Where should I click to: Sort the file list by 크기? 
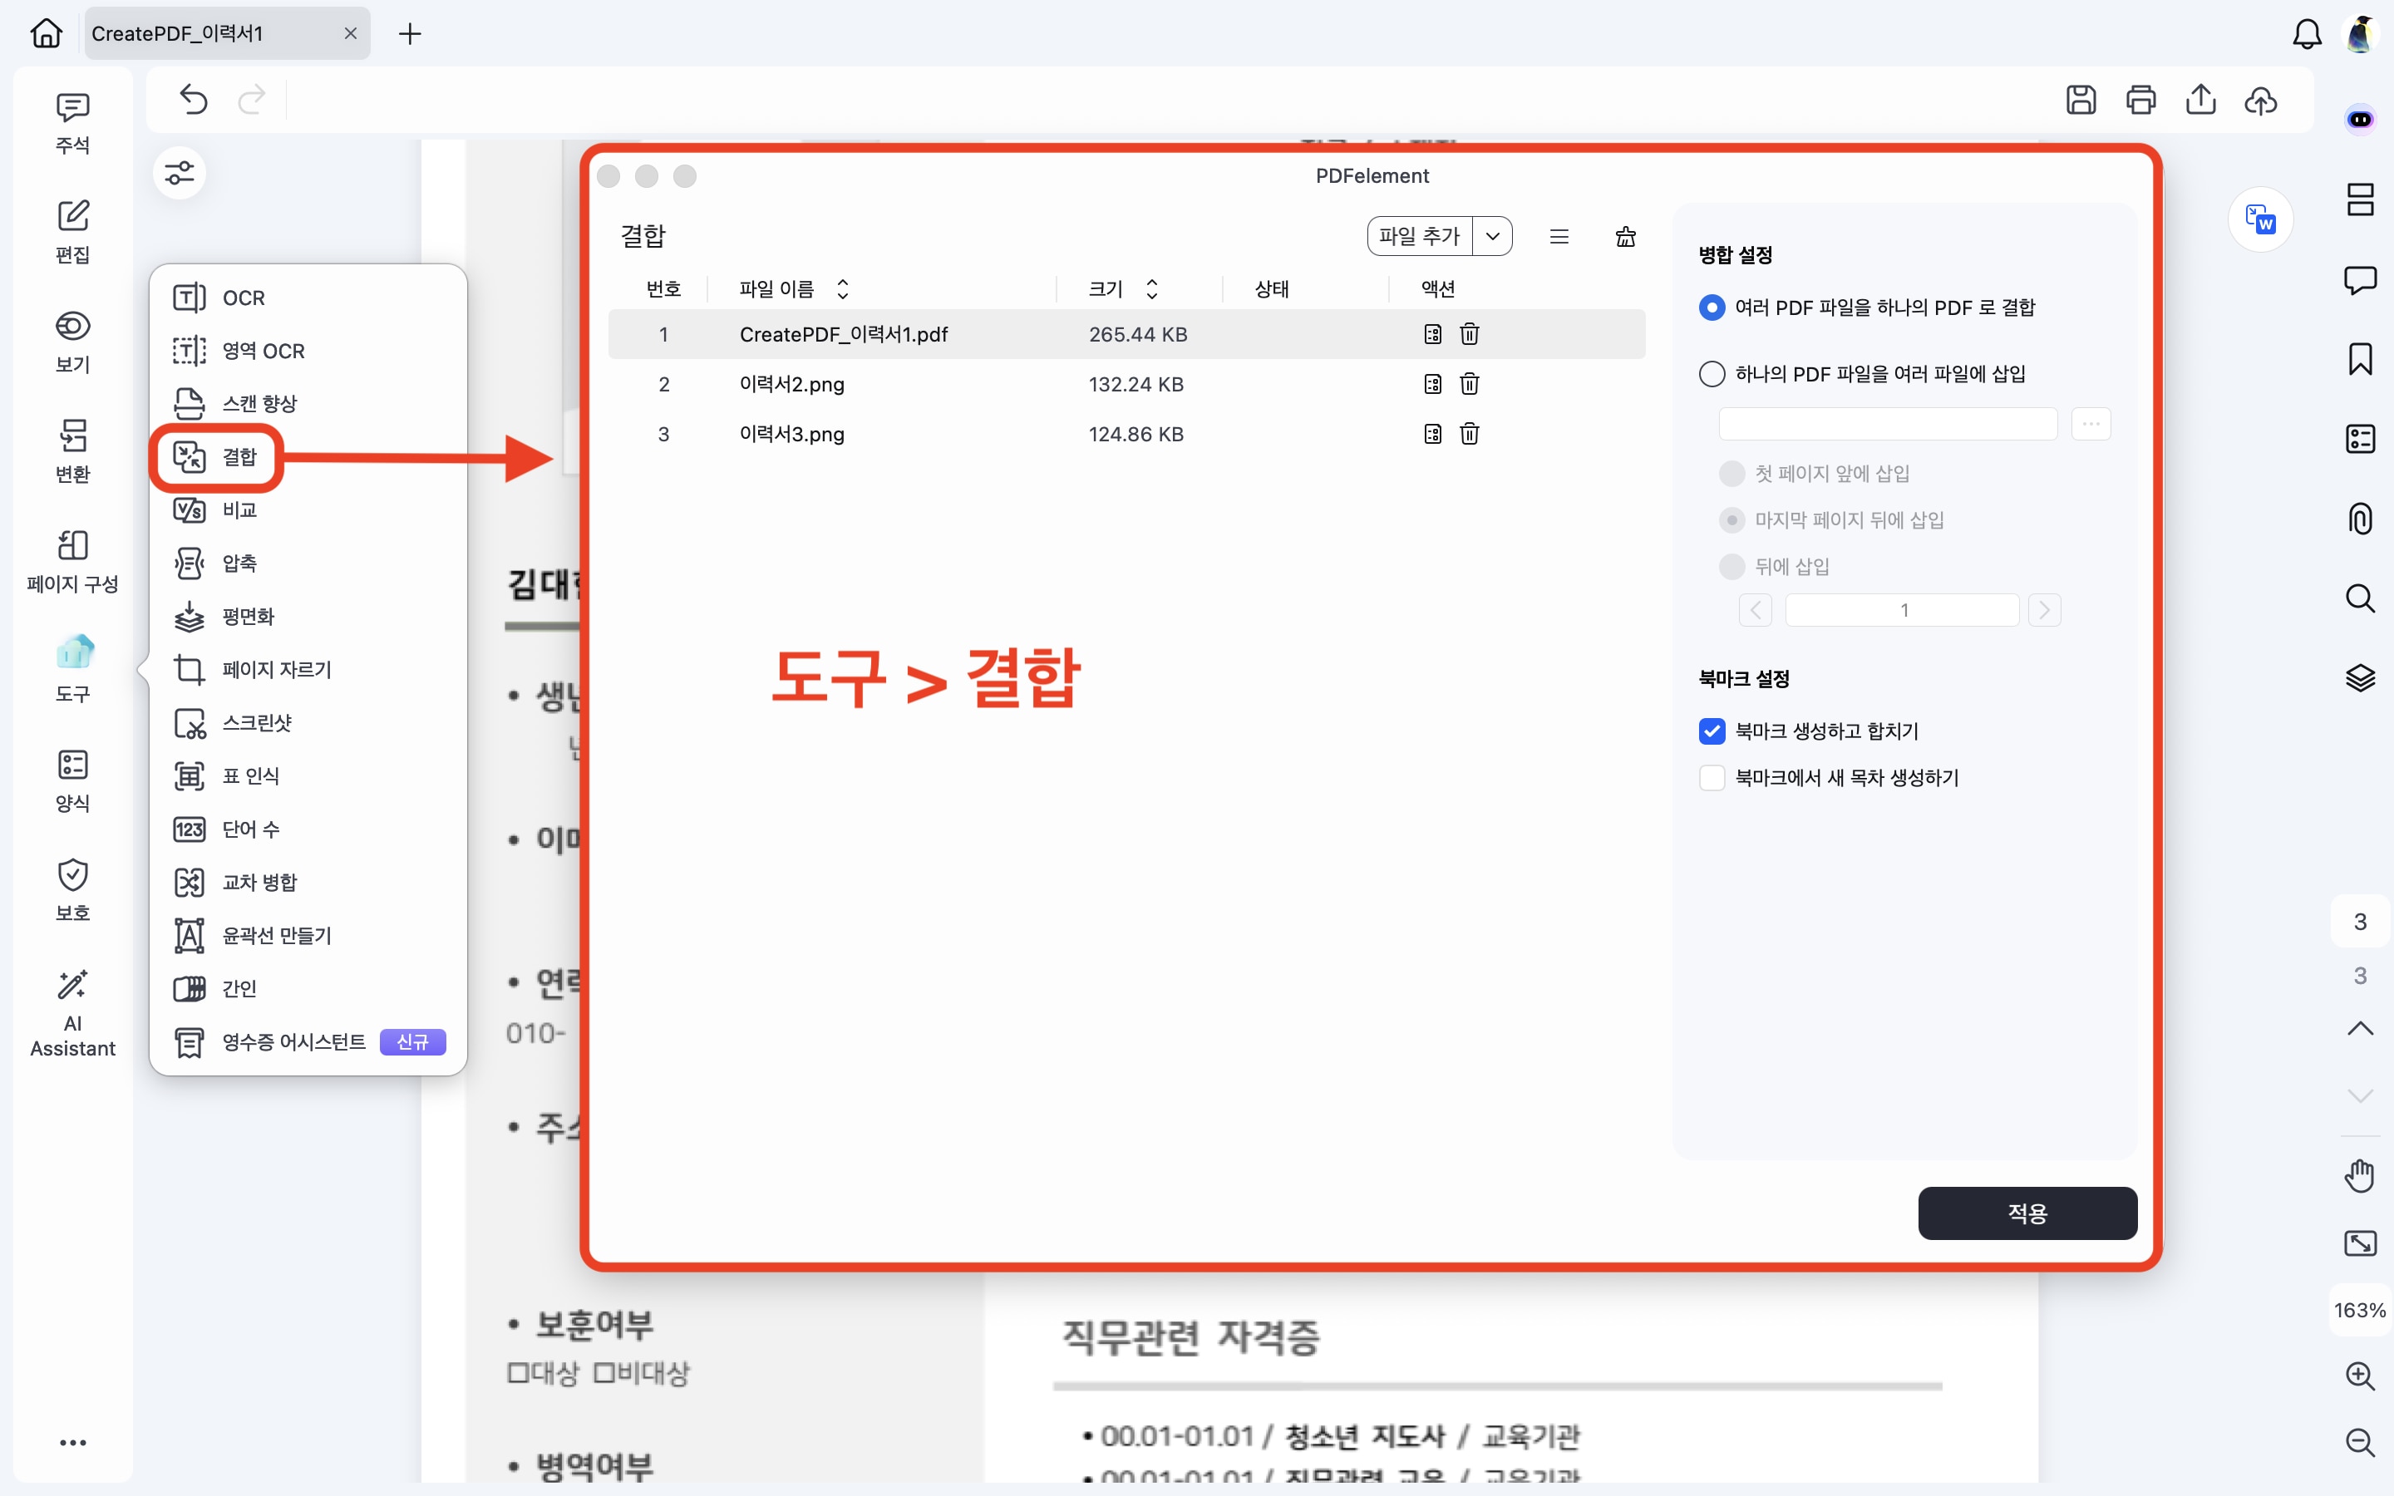click(1151, 289)
